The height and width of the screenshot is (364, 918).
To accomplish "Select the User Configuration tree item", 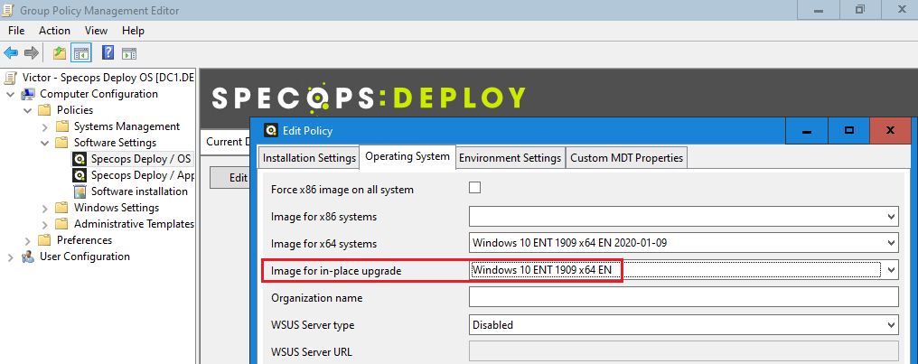I will pyautogui.click(x=85, y=257).
